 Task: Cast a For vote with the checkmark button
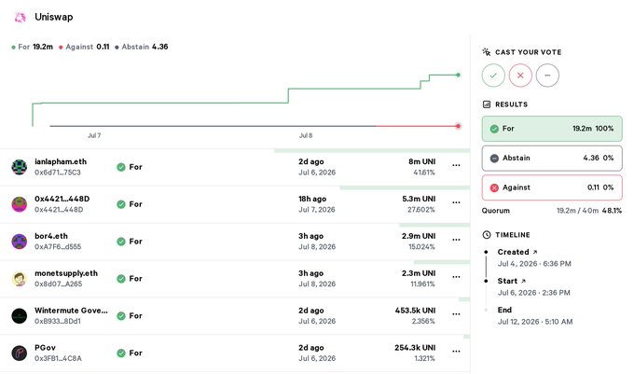[x=493, y=76]
